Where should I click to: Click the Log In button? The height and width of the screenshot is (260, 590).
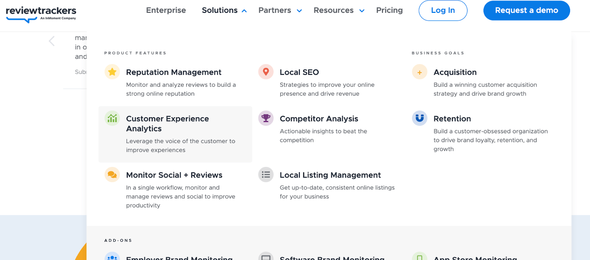point(443,11)
